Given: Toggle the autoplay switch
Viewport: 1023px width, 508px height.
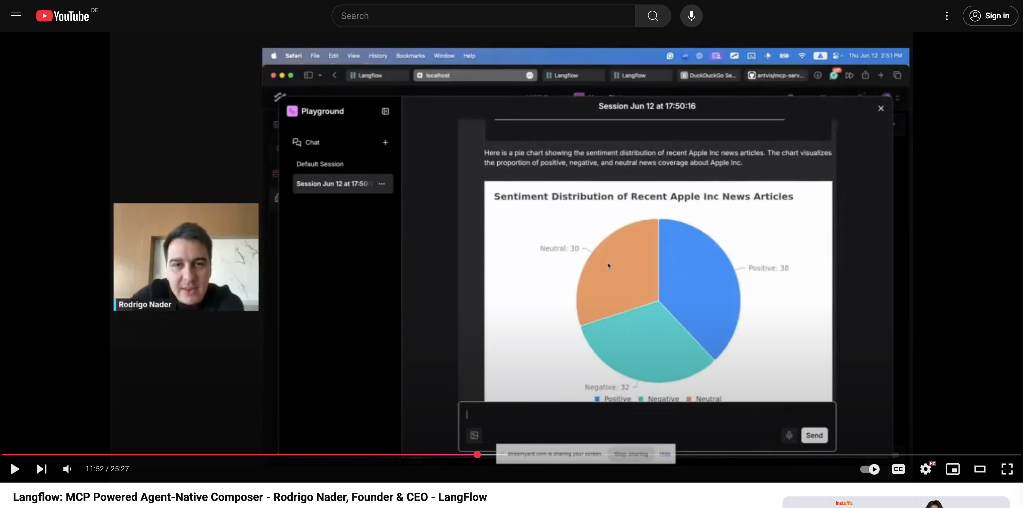Looking at the screenshot, I should pyautogui.click(x=870, y=469).
